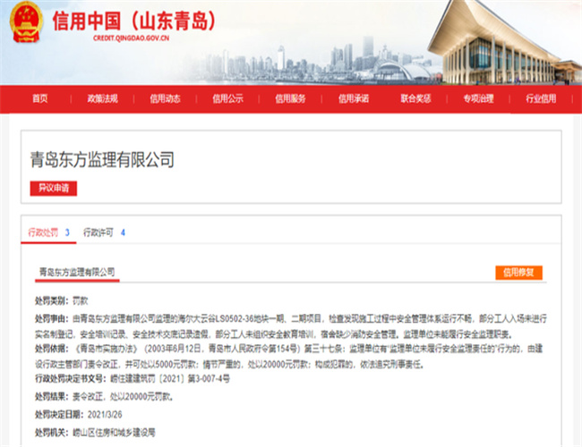The width and height of the screenshot is (582, 447).
Task: Click the 处罚机关 崂山区住房和城乡建设局 text
Action: pyautogui.click(x=95, y=432)
